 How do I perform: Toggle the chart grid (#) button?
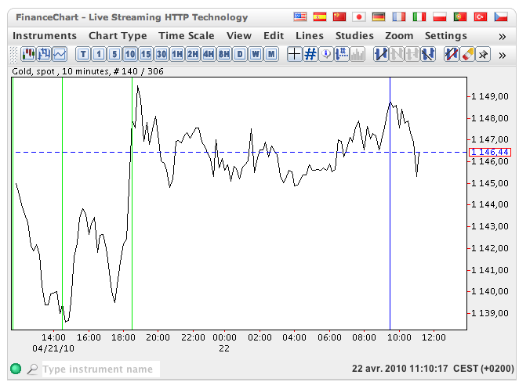[310, 54]
